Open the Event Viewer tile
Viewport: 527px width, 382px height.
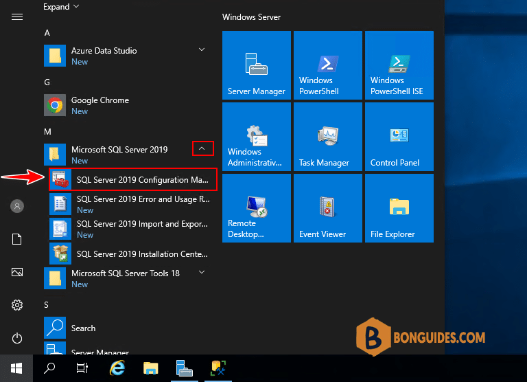pyautogui.click(x=328, y=208)
